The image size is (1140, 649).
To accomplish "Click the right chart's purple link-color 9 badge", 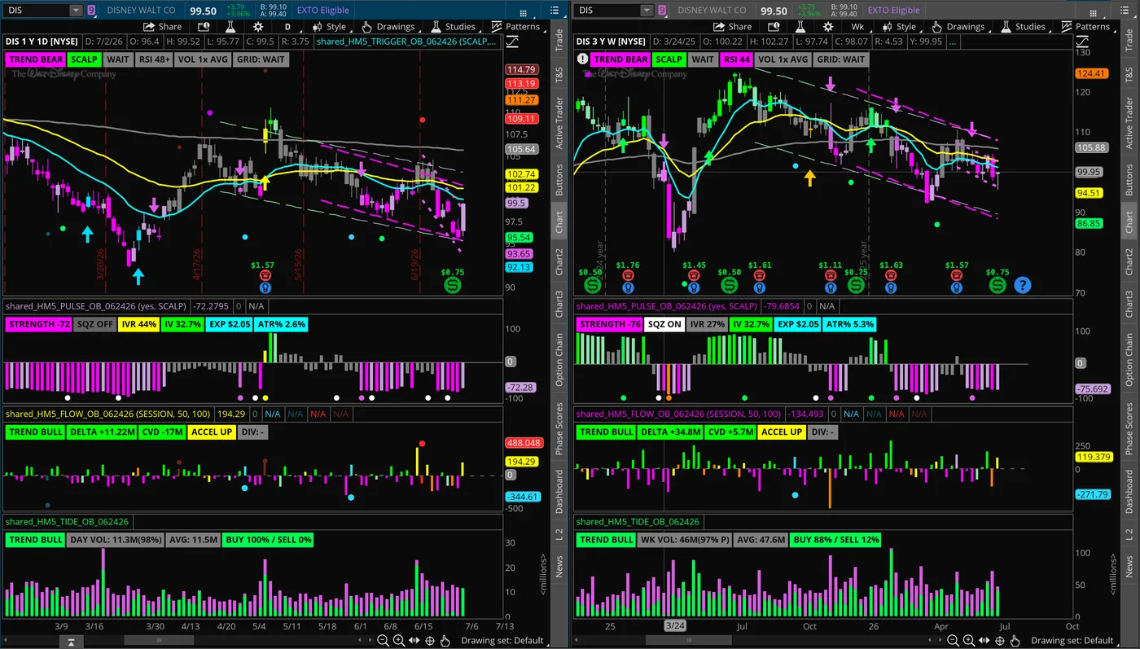I will pos(661,11).
